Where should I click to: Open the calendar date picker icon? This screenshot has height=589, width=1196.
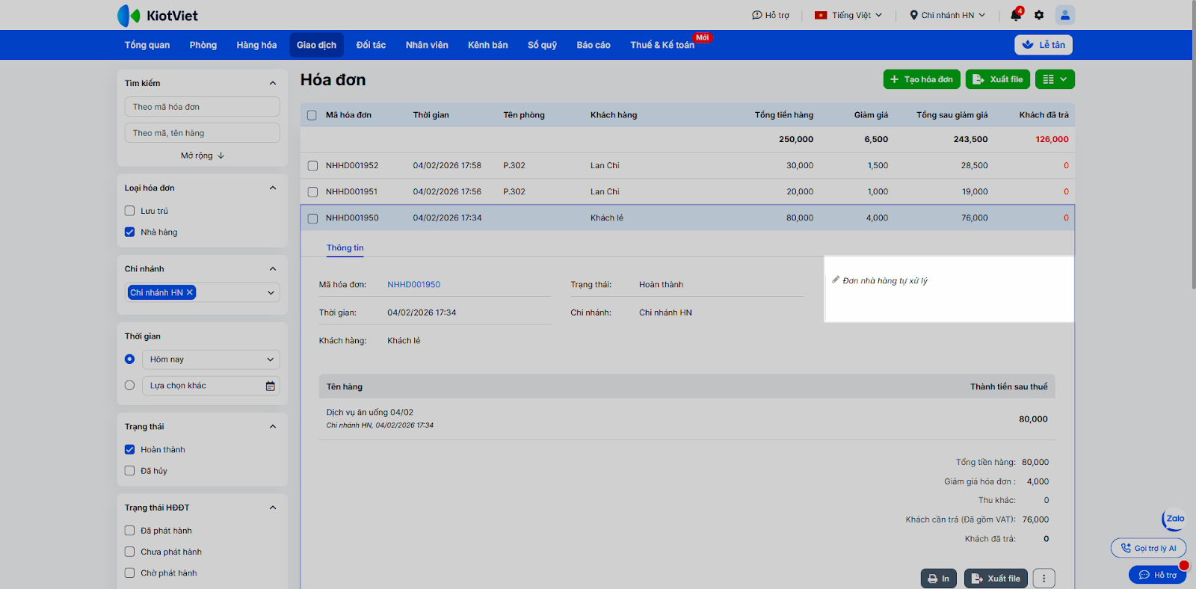point(271,386)
